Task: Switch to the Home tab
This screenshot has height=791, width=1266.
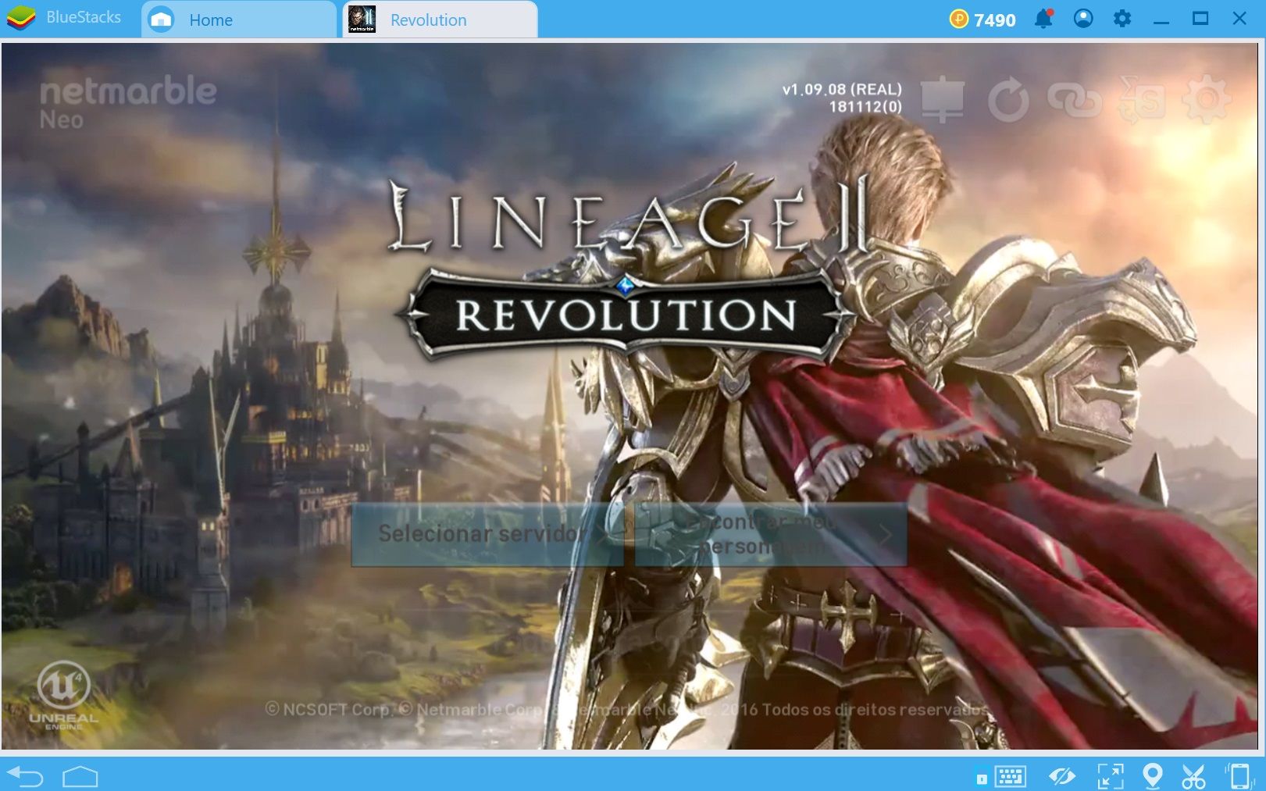Action: click(x=240, y=20)
